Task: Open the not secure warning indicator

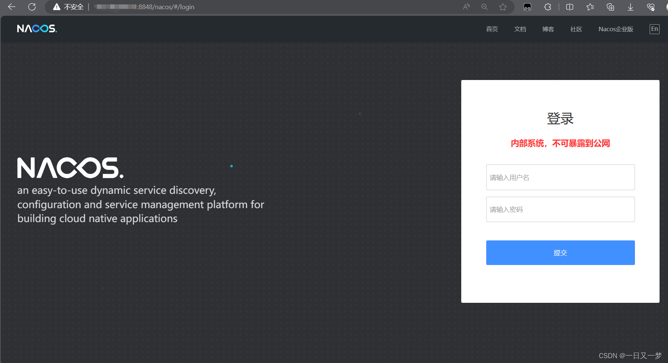Action: tap(68, 7)
